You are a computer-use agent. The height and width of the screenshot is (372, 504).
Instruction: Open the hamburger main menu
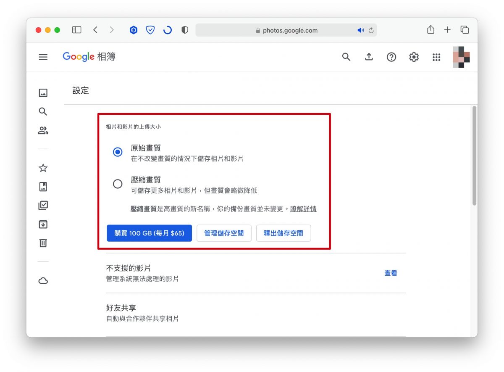pyautogui.click(x=43, y=57)
